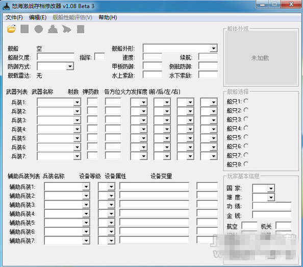The width and height of the screenshot is (303, 267).
Task: Open the 辅助兵装5 设备等级 dropdown
Action: [111, 223]
